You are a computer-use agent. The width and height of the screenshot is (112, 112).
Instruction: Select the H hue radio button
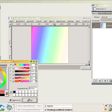(11, 65)
